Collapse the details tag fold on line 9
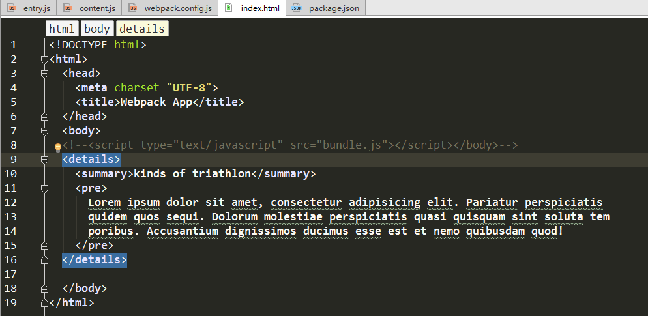648x316 pixels. tap(44, 160)
